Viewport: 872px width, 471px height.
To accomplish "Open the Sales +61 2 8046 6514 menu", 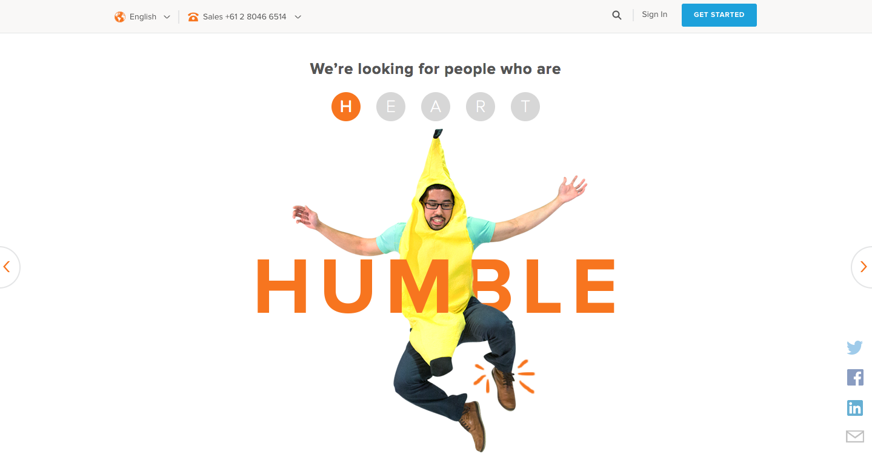I will coord(245,17).
